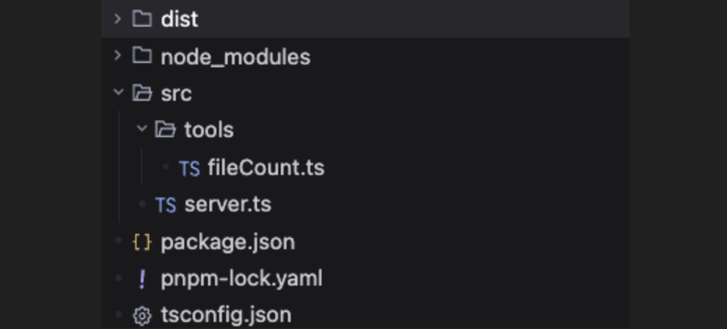The width and height of the screenshot is (727, 329).
Task: Click the TS icon beside fileCount.ts
Action: click(x=189, y=168)
